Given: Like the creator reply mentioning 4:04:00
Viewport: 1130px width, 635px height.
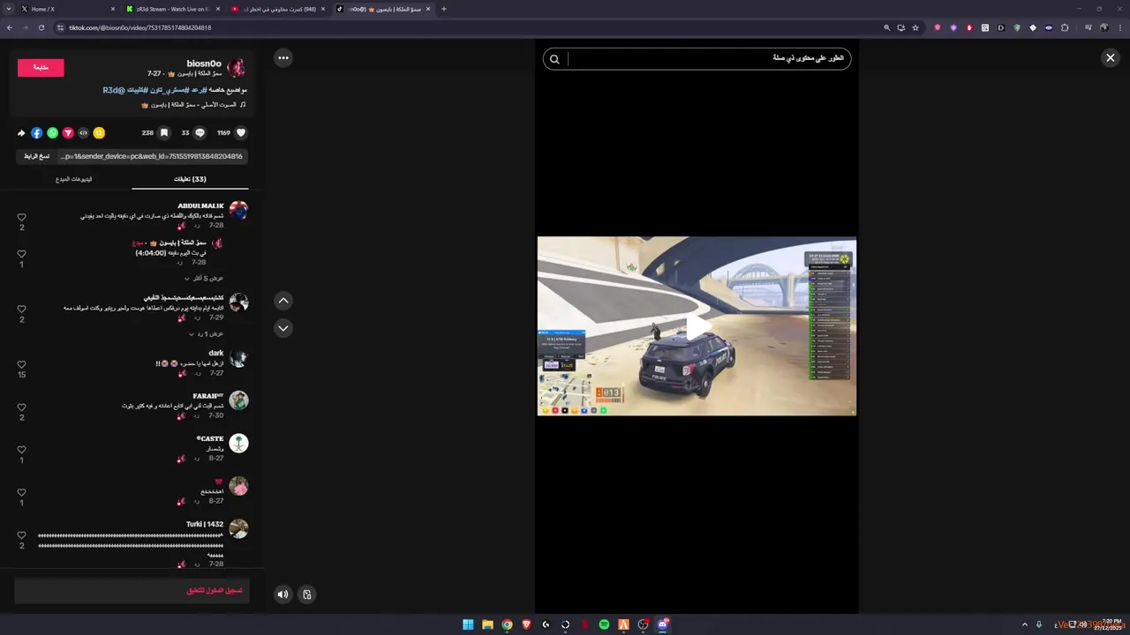Looking at the screenshot, I should point(22,254).
